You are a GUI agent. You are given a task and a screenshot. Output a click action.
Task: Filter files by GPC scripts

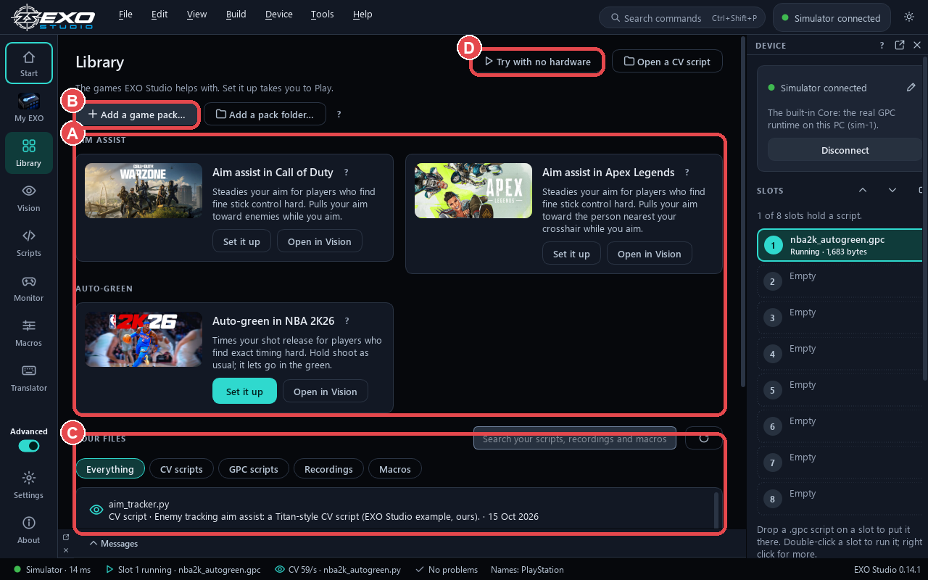tap(254, 469)
